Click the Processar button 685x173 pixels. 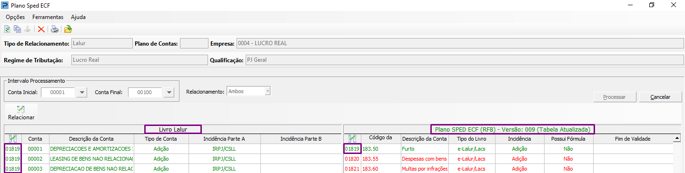coord(614,97)
